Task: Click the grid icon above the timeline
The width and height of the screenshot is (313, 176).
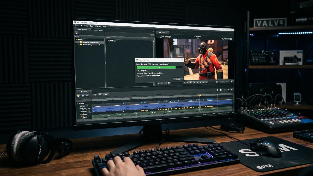Action: coord(221,90)
